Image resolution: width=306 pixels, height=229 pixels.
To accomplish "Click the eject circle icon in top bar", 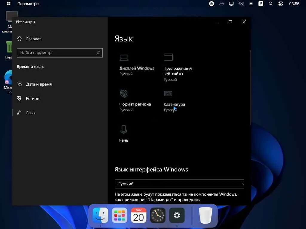I will 212,4.
